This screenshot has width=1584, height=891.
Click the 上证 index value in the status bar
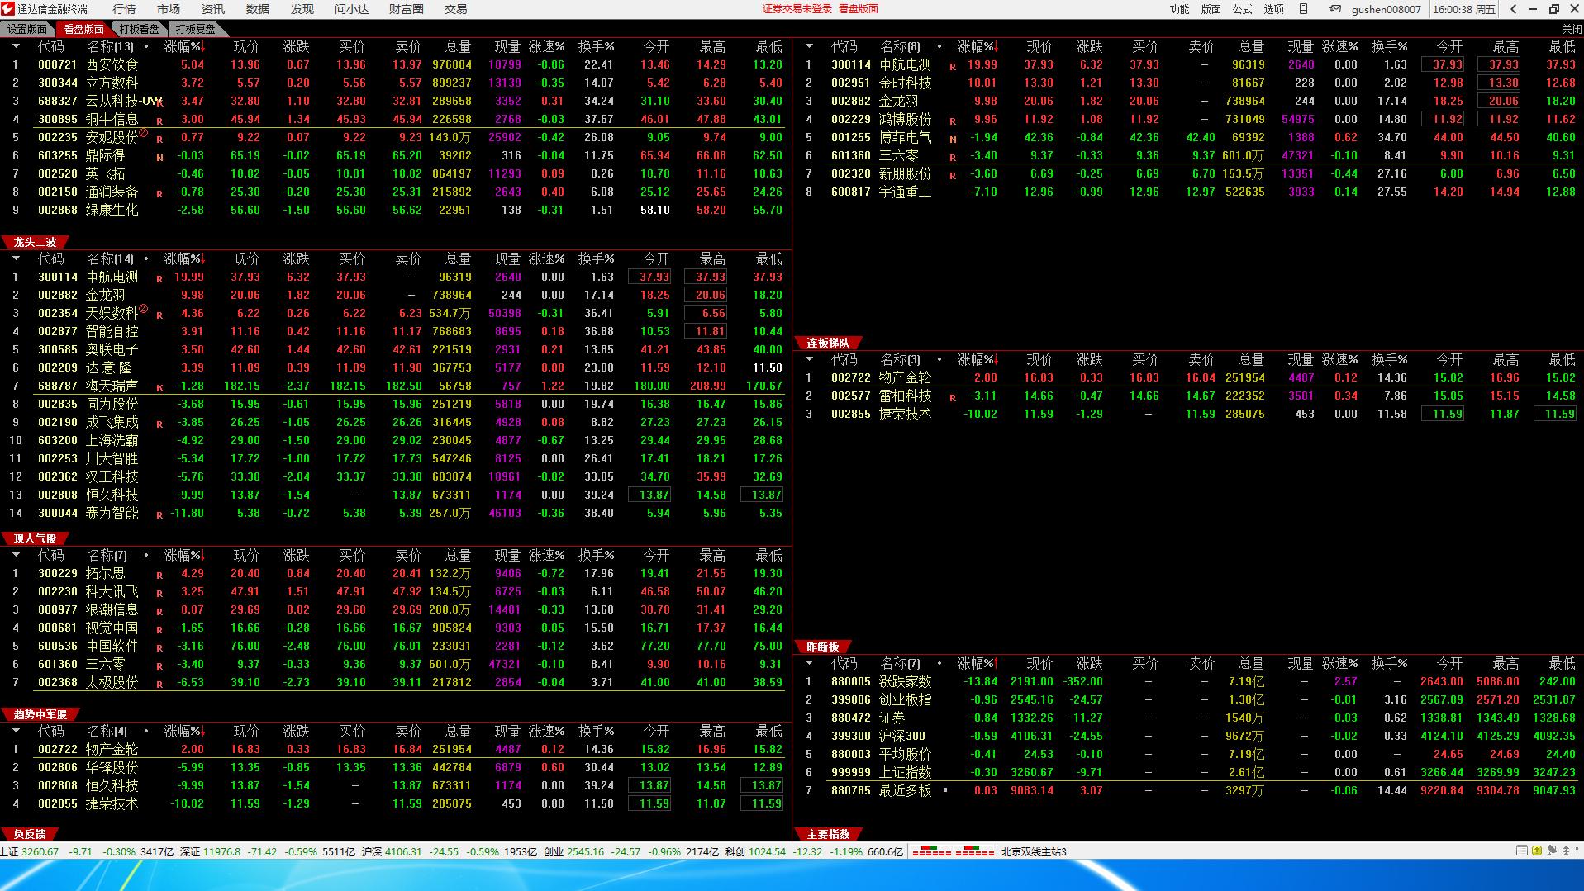click(x=40, y=851)
